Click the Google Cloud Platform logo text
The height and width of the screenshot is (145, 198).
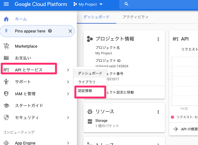click(x=41, y=4)
